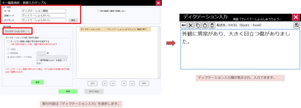Click the copy icon in dictation toolbar

tap(198, 25)
